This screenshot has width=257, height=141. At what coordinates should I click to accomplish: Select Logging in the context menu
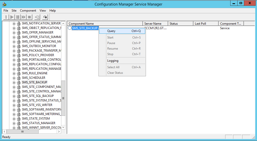point(113,61)
